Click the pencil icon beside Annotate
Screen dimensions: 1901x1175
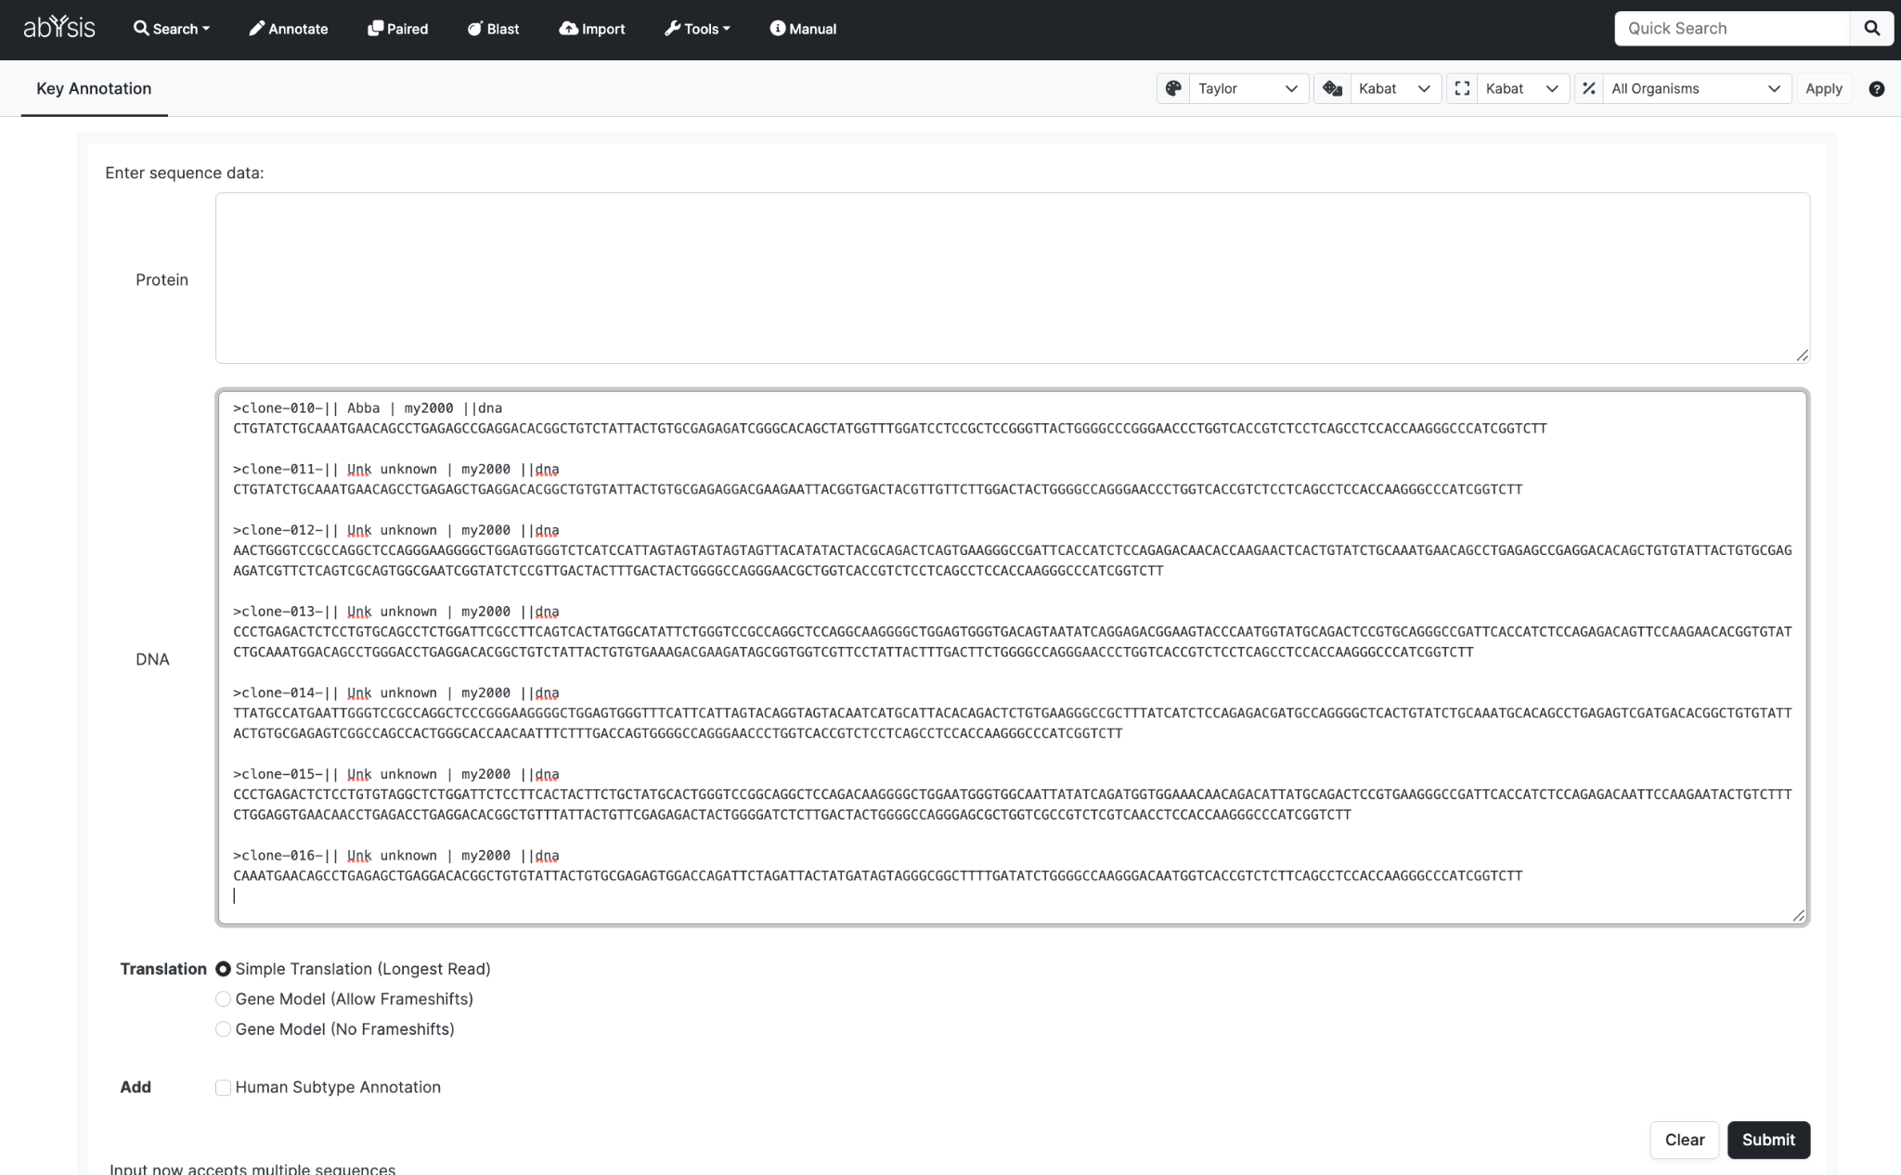(257, 28)
